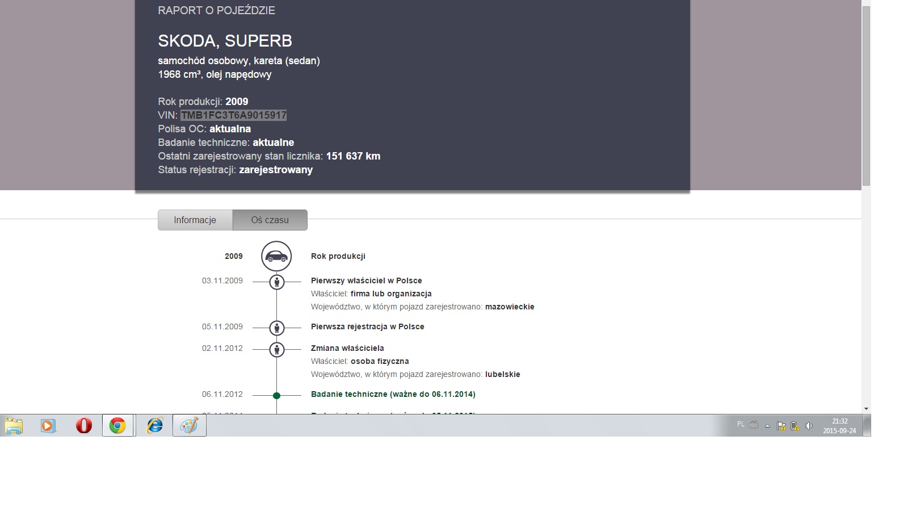908x511 pixels.
Task: Click the 05.11.2009 first registration marker
Action: coord(276,328)
